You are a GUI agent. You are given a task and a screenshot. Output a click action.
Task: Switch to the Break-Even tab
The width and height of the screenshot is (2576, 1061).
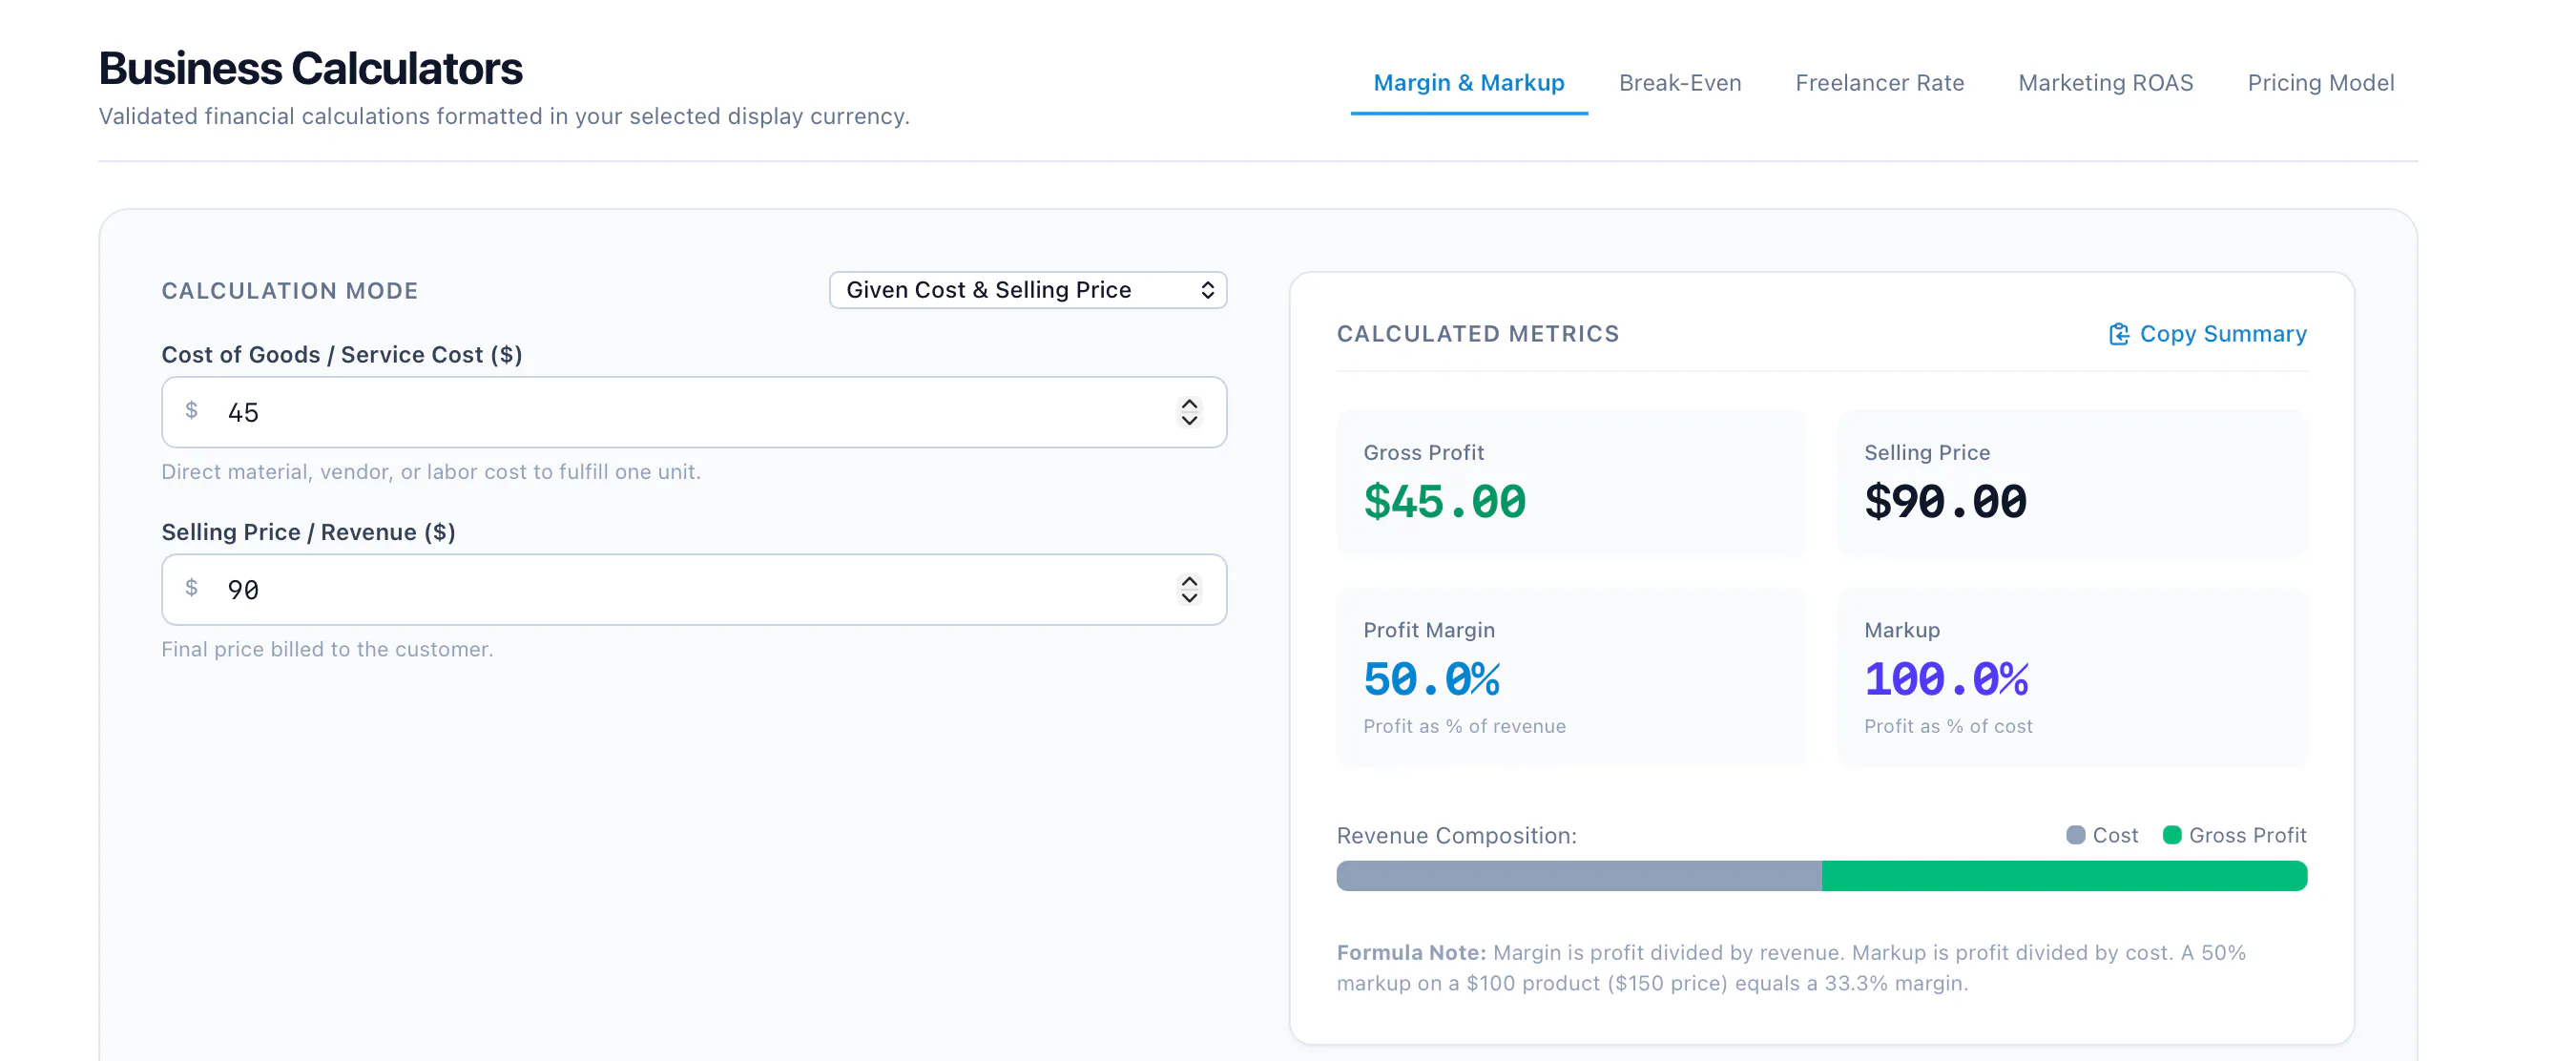click(x=1679, y=83)
